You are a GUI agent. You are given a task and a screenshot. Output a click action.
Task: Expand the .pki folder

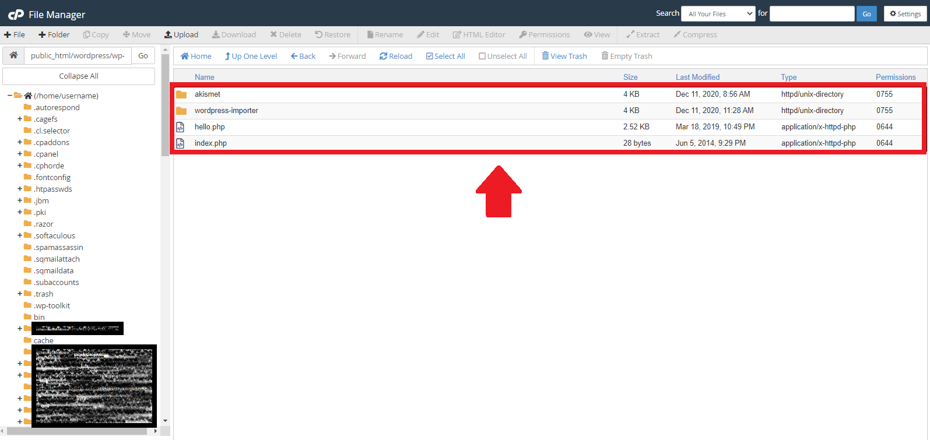[x=20, y=212]
